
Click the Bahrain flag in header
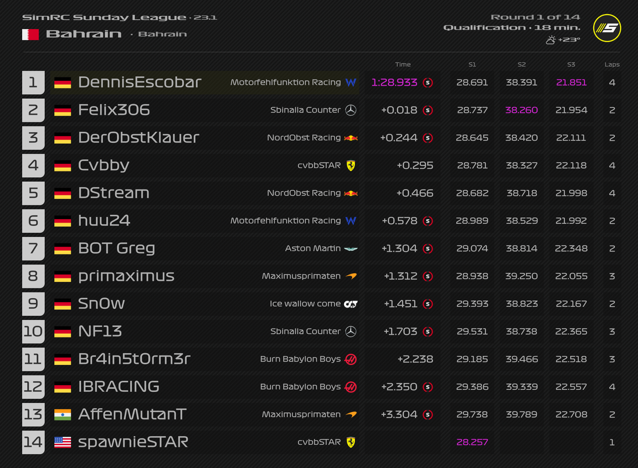pyautogui.click(x=30, y=35)
